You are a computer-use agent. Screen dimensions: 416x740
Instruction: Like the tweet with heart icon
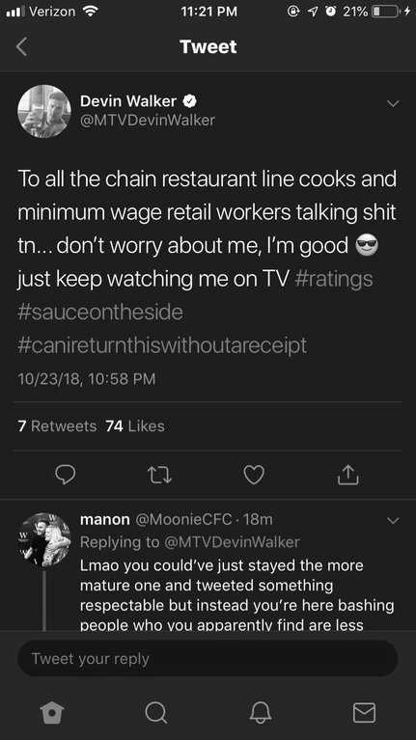254,475
